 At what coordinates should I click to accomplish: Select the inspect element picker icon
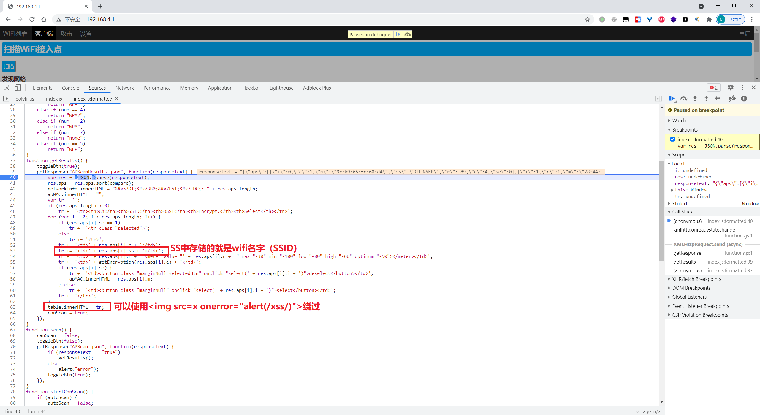coord(7,88)
